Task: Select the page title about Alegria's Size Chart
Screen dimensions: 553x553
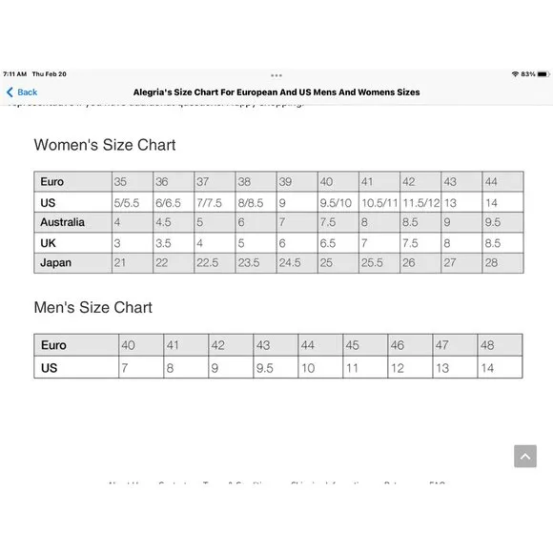Action: point(276,92)
